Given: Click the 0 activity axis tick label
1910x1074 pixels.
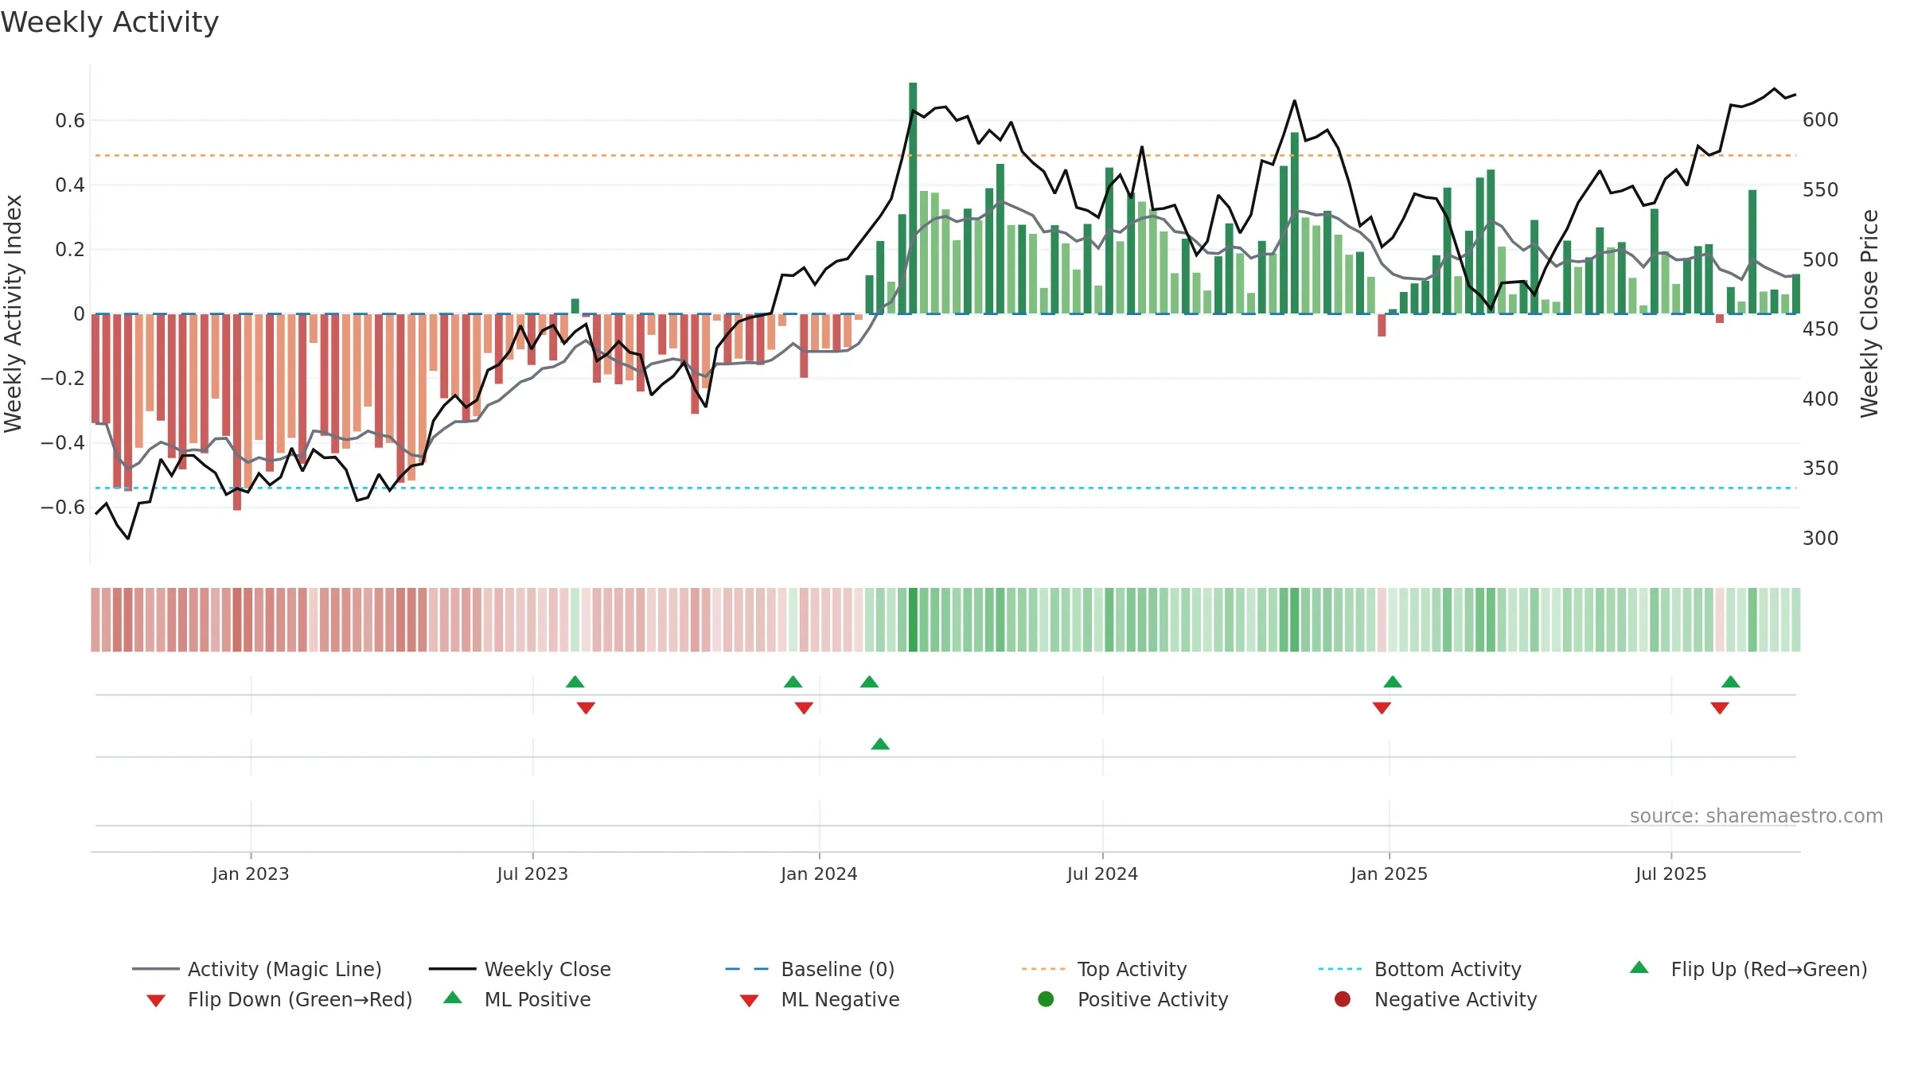Looking at the screenshot, I should pyautogui.click(x=79, y=314).
